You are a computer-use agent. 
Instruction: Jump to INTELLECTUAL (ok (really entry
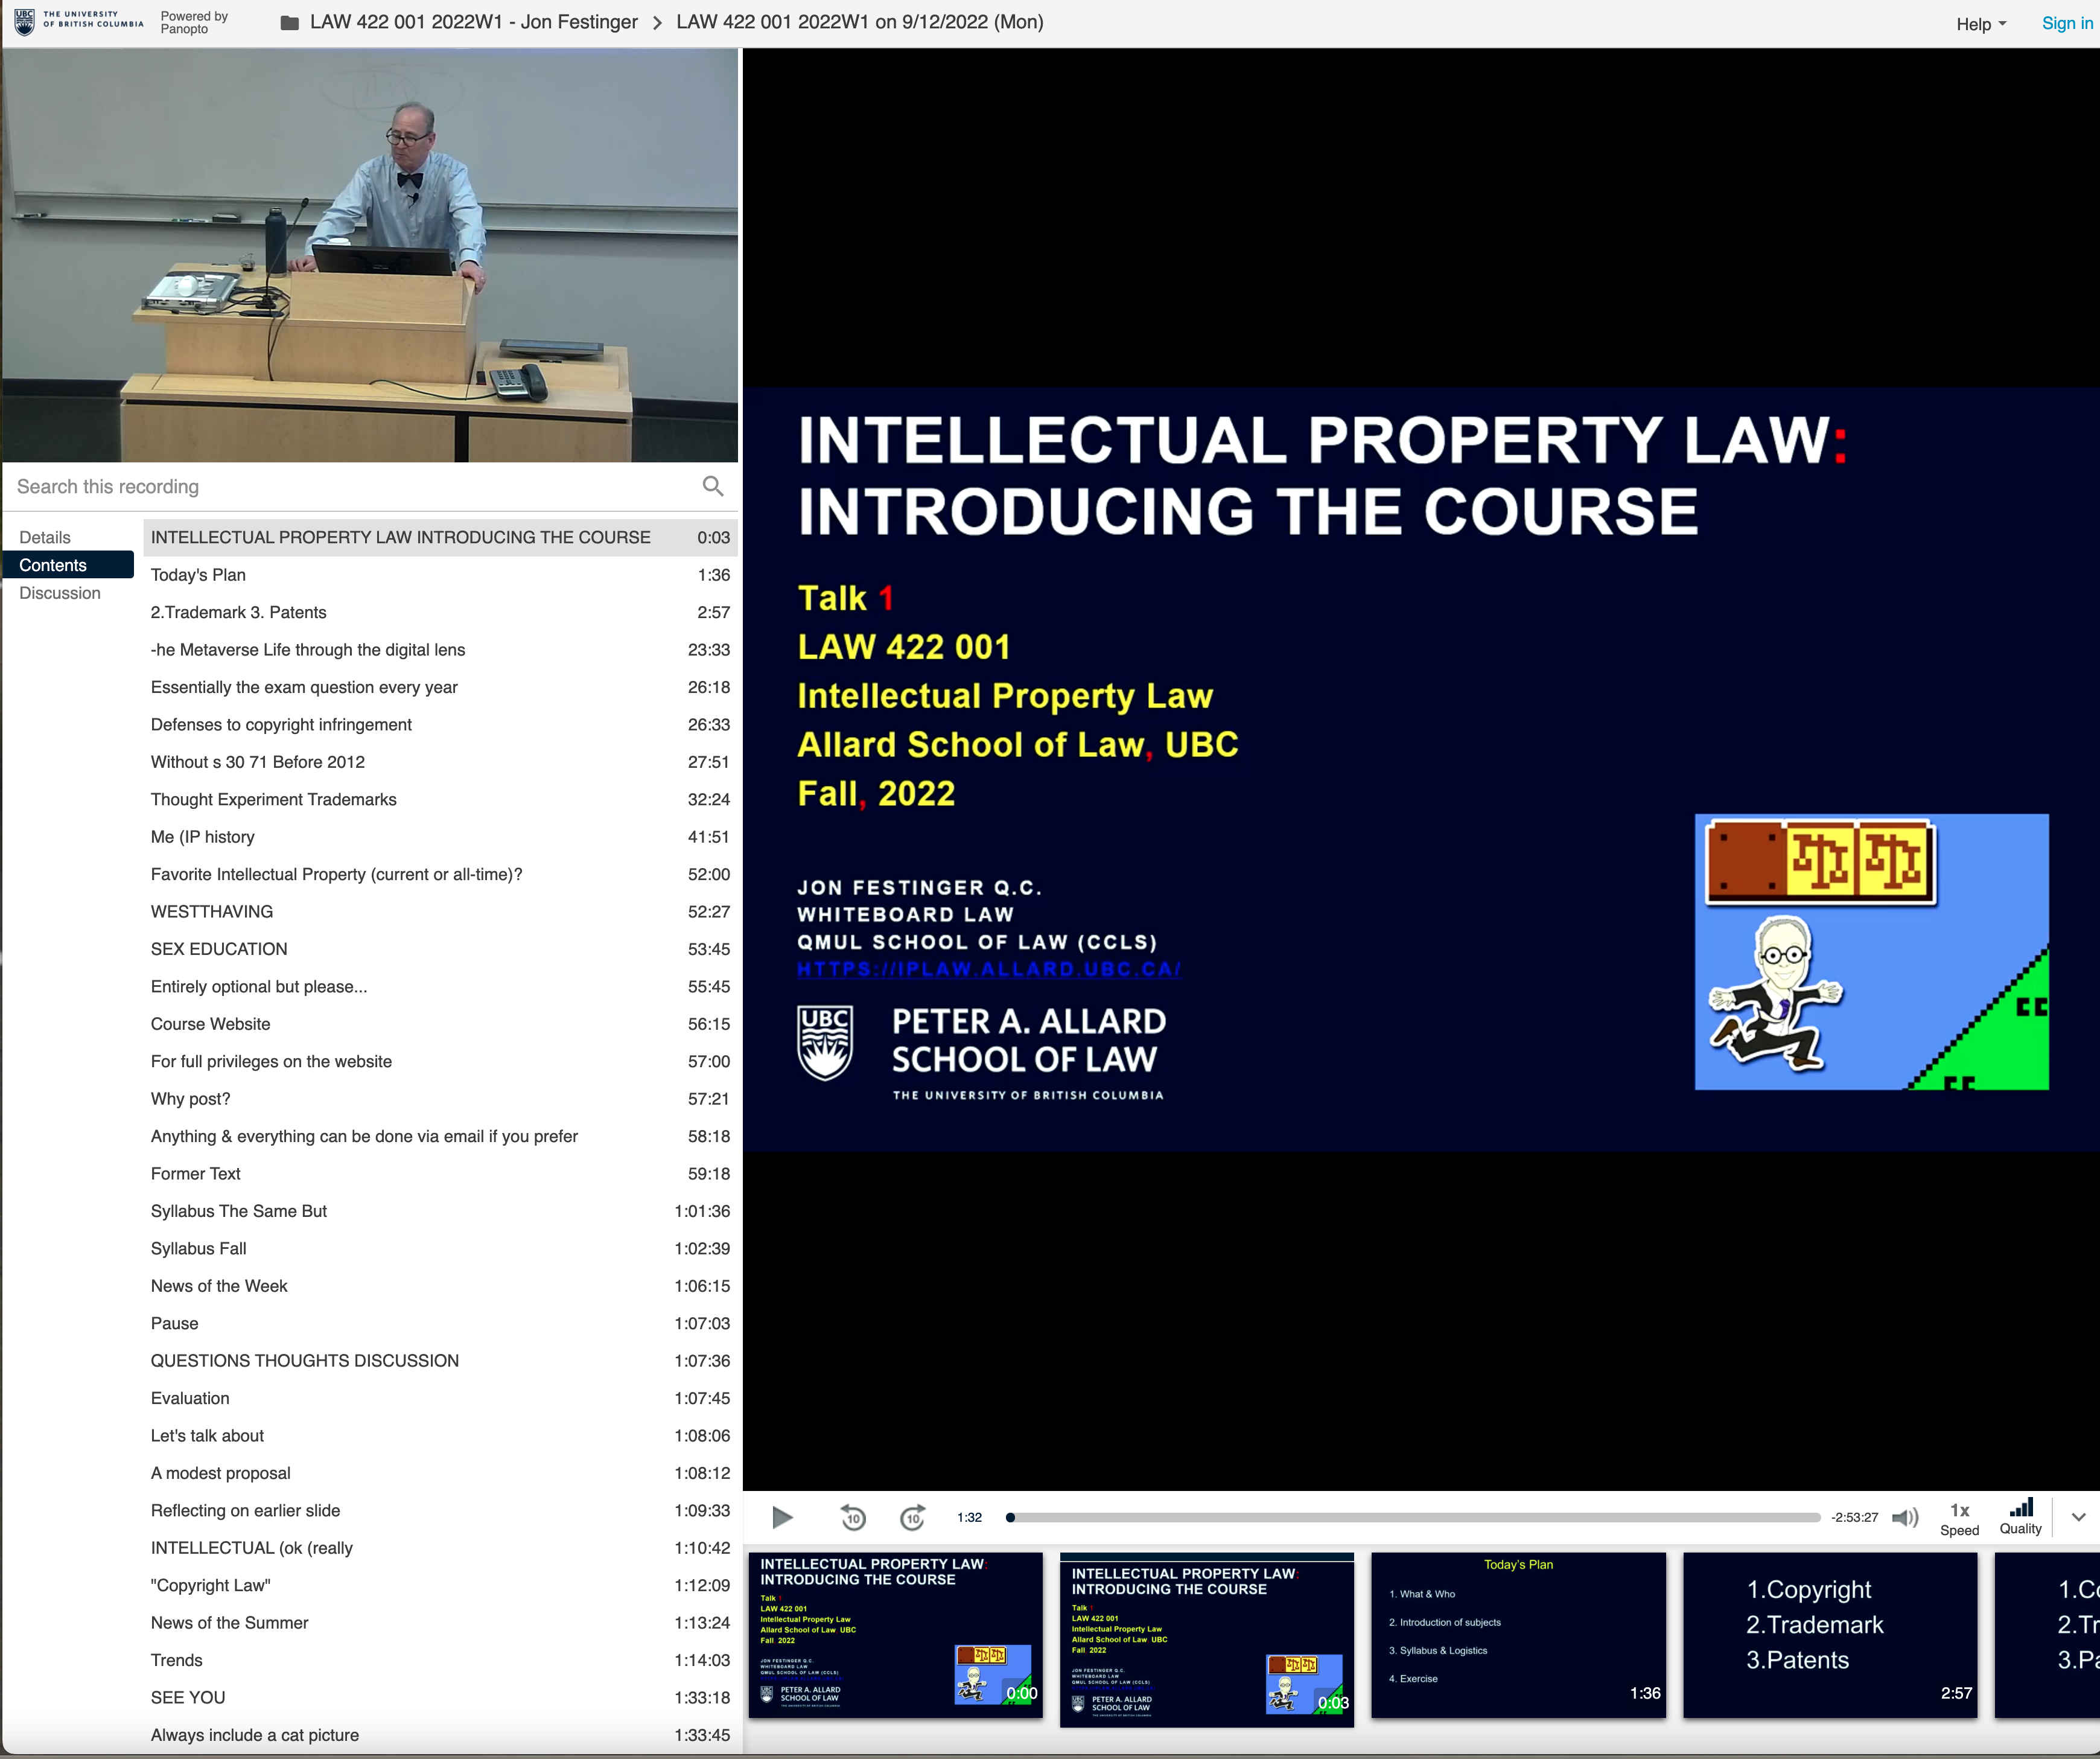pos(440,1548)
